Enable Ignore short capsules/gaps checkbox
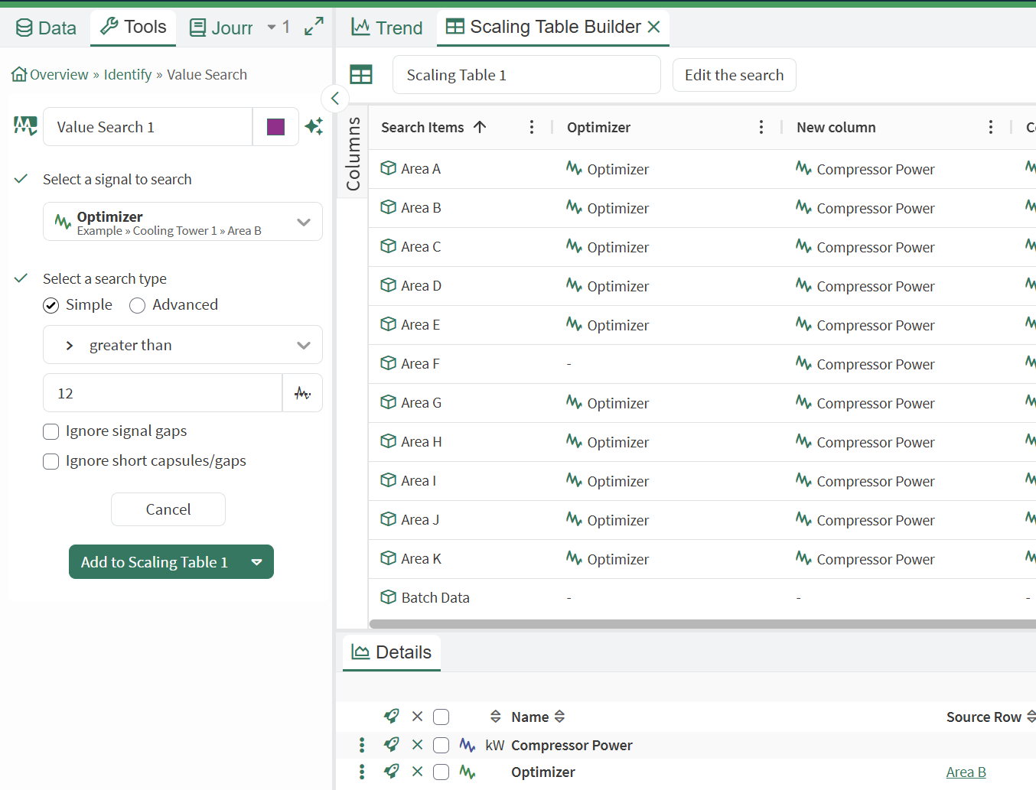 pyautogui.click(x=51, y=461)
